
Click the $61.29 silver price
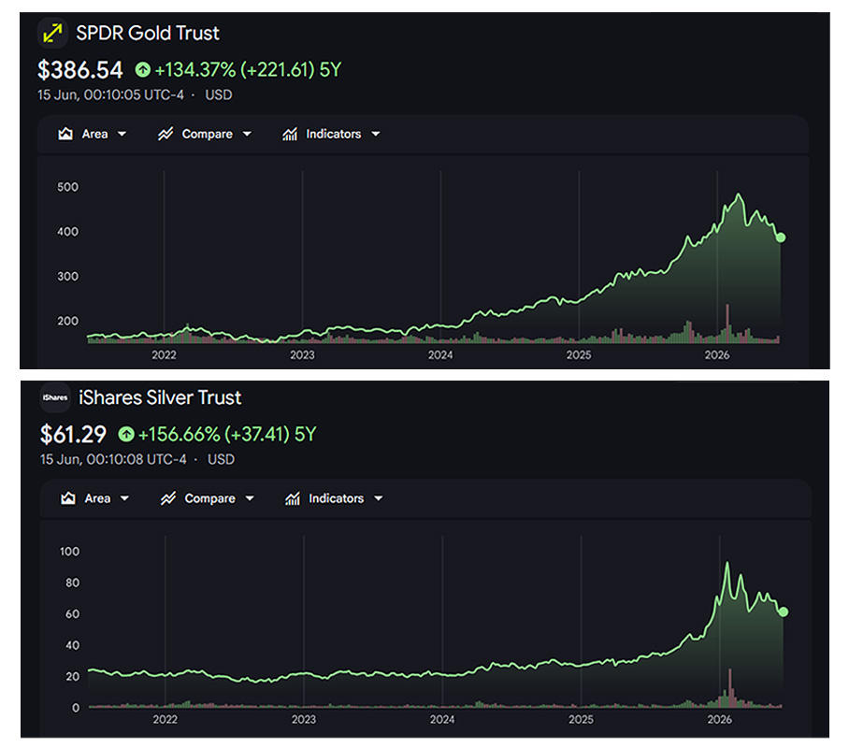pos(73,435)
